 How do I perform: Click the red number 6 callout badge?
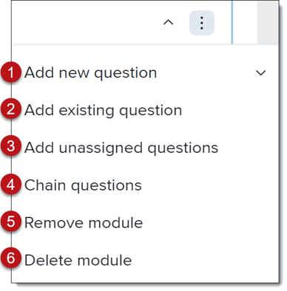click(x=10, y=258)
